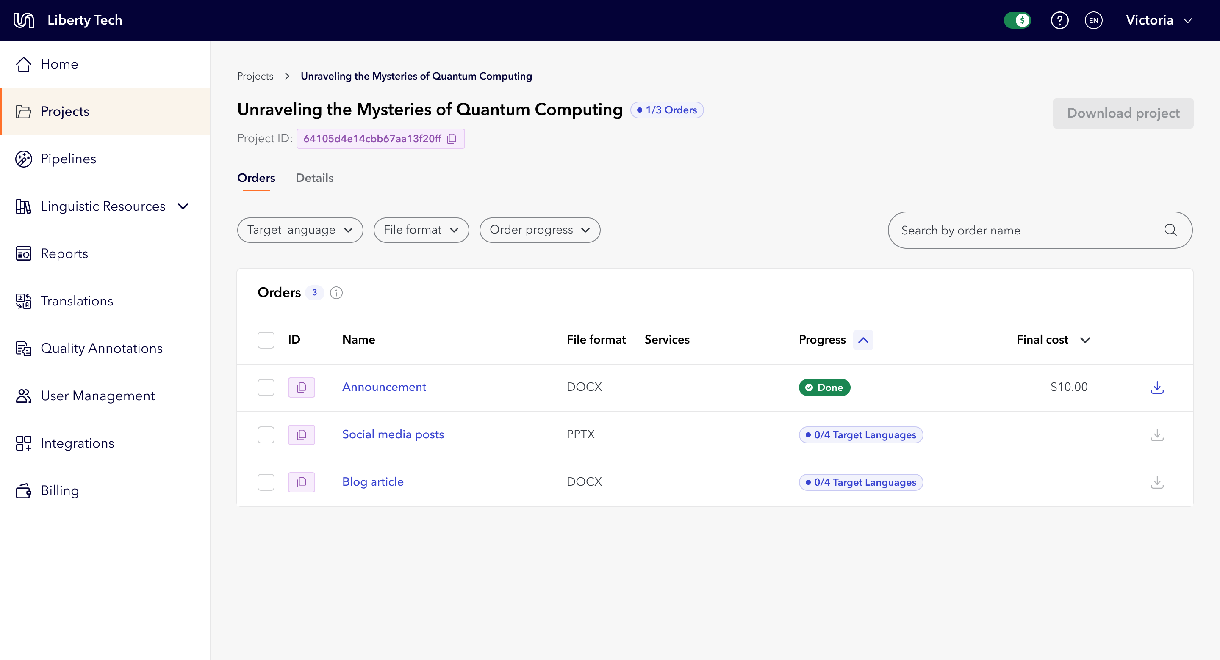Click Blog article download icon
1220x660 pixels.
pos(1157,482)
